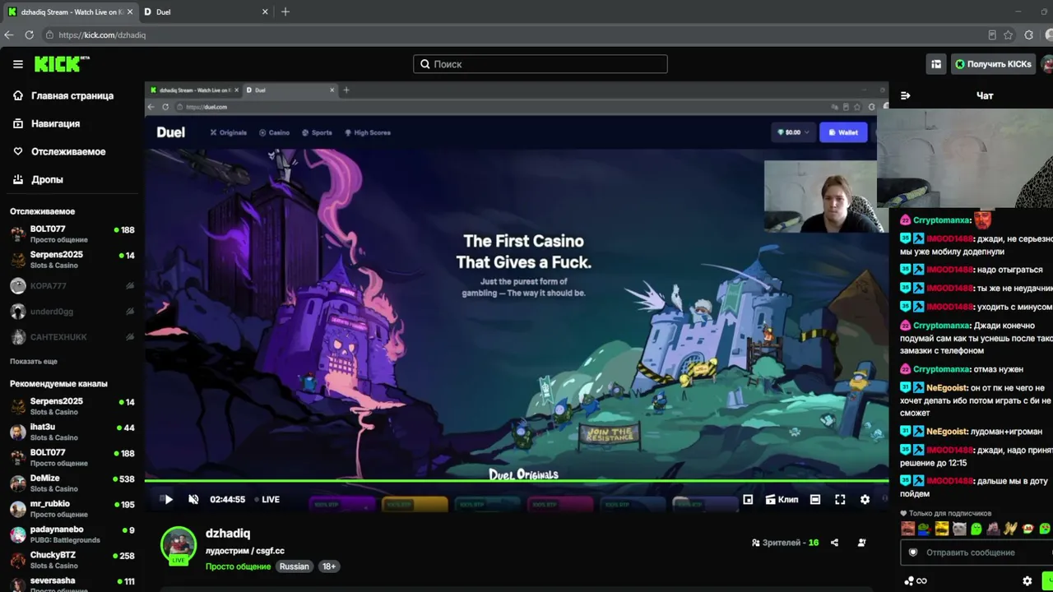The width and height of the screenshot is (1053, 592).
Task: Enable mini player mode
Action: pyautogui.click(x=748, y=499)
